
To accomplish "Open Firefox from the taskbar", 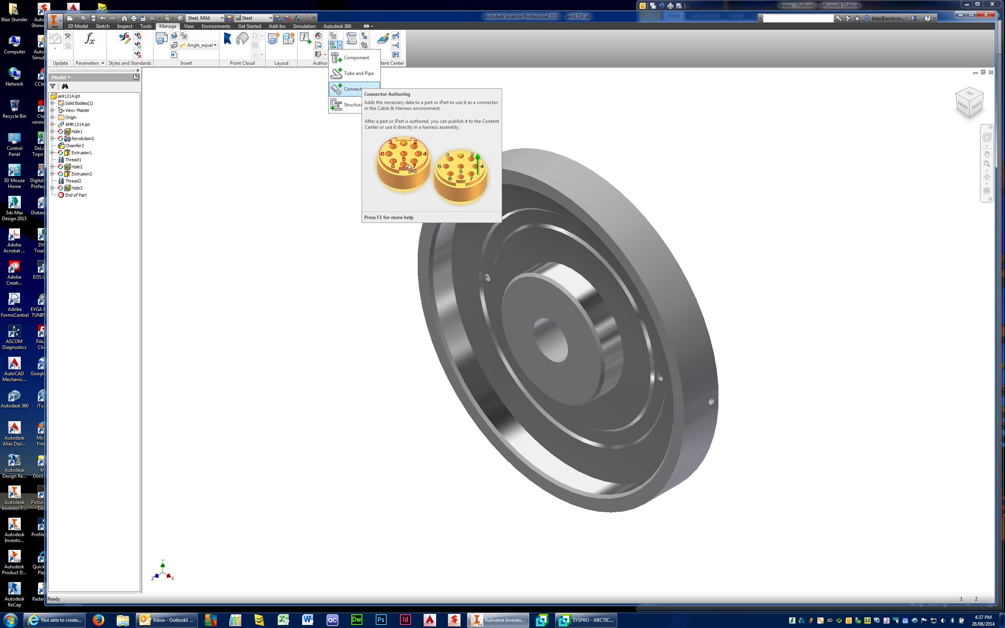I will pyautogui.click(x=98, y=620).
